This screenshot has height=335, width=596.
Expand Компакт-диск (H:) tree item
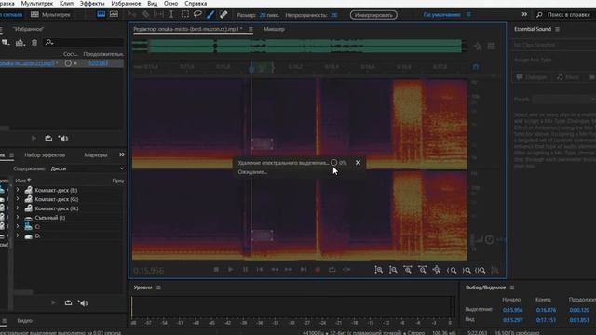pos(18,208)
